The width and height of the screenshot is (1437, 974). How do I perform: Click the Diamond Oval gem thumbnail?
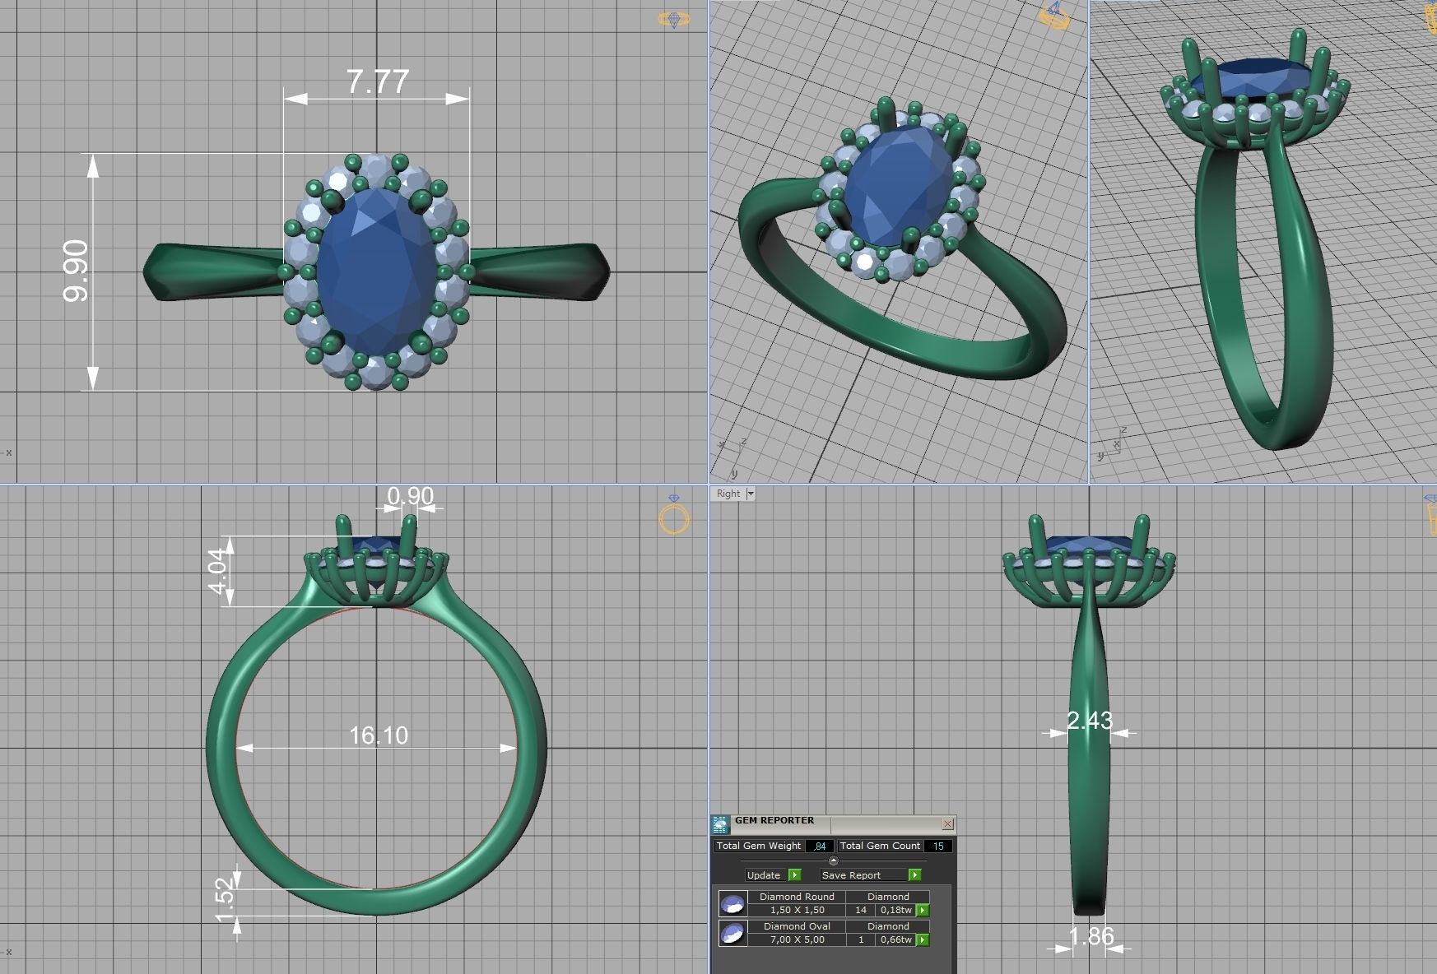tap(732, 933)
